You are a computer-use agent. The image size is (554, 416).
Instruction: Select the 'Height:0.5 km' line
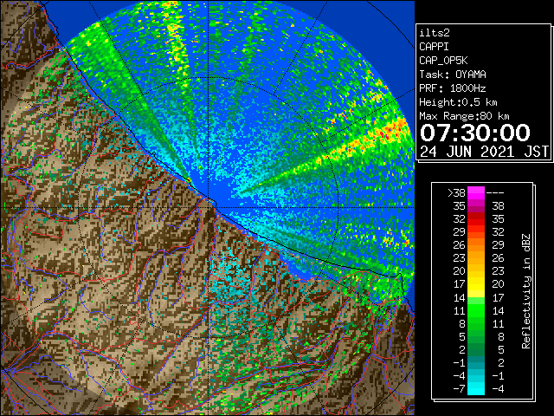click(458, 102)
